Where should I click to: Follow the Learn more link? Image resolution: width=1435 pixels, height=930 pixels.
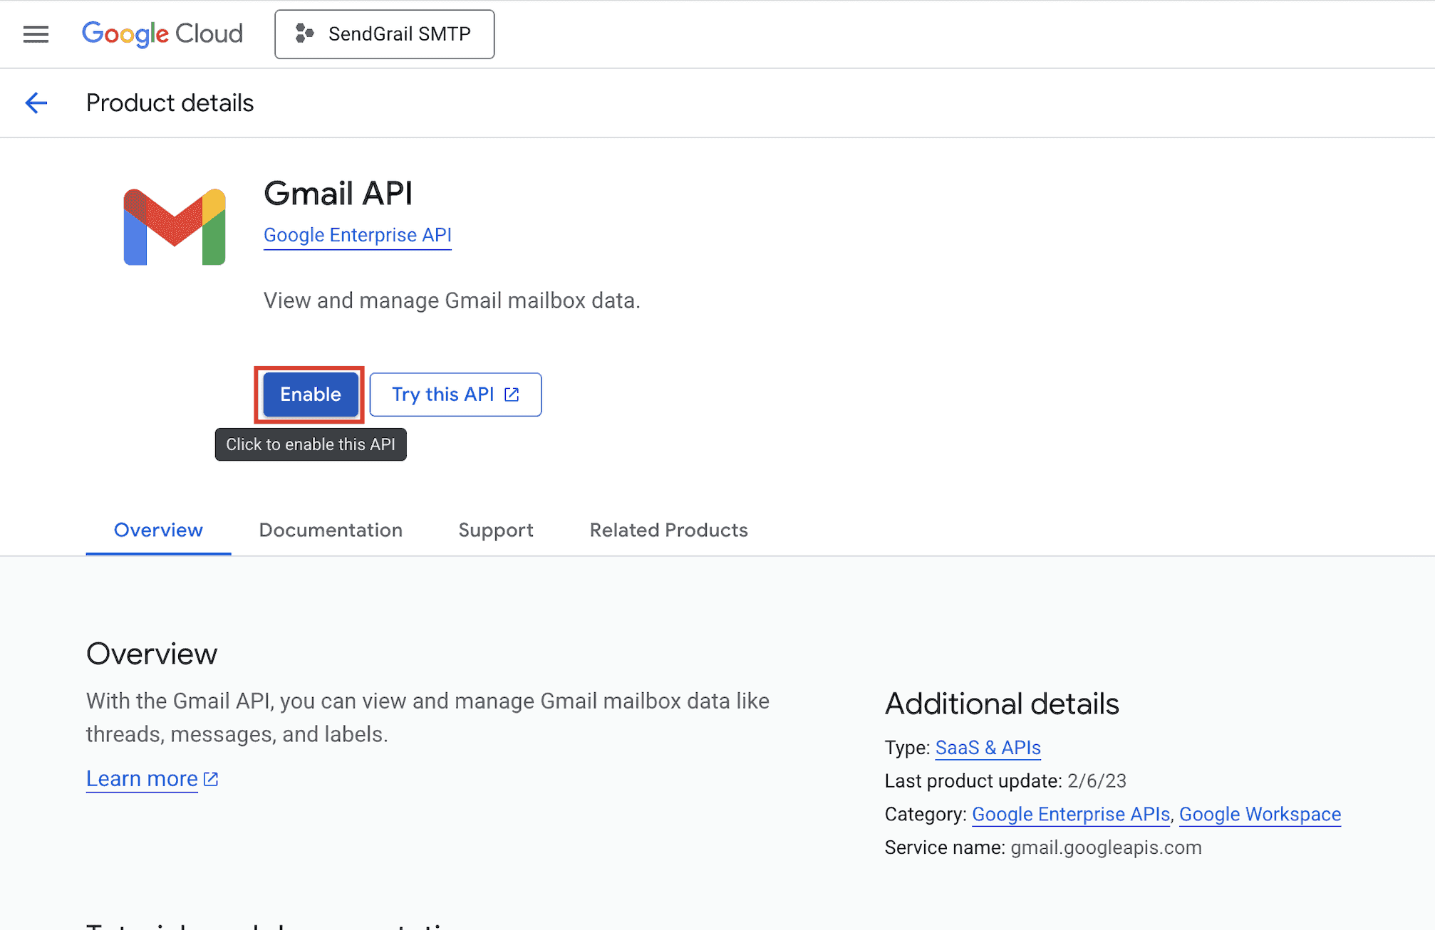coord(152,779)
